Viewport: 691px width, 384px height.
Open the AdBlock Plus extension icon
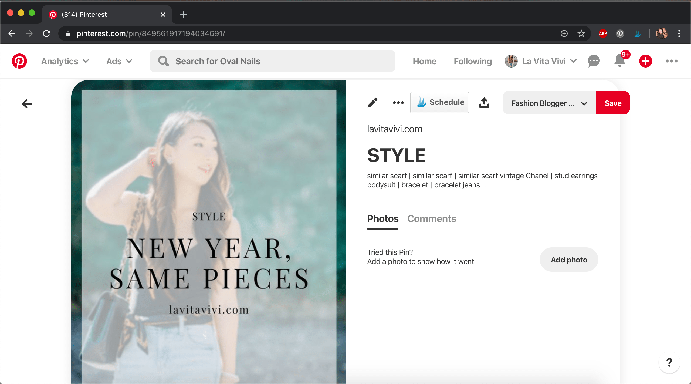(603, 33)
